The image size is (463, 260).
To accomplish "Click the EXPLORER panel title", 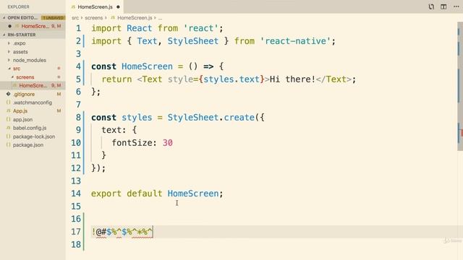I will pyautogui.click(x=18, y=6).
